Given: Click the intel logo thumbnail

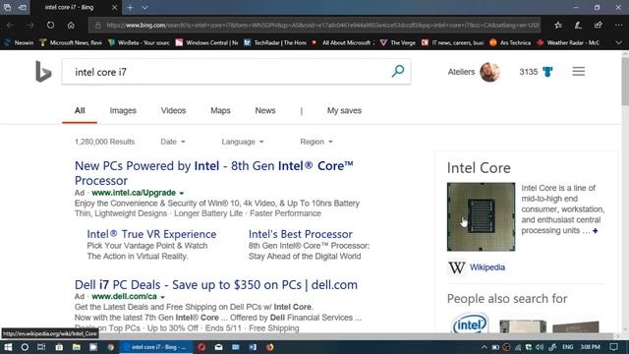Looking at the screenshot, I should [470, 324].
